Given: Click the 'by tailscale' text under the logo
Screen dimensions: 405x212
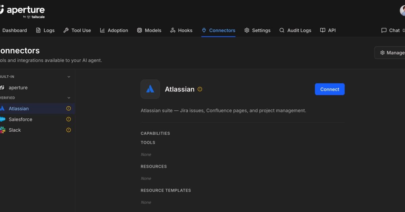Looking at the screenshot, I should (x=34, y=17).
